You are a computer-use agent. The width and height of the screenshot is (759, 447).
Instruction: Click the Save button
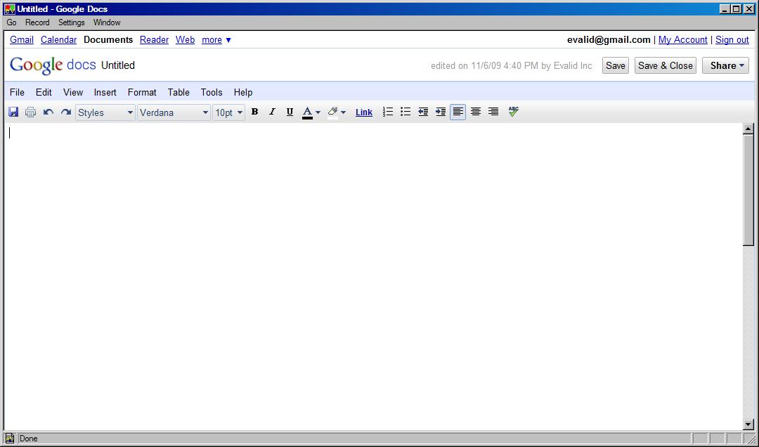(615, 65)
